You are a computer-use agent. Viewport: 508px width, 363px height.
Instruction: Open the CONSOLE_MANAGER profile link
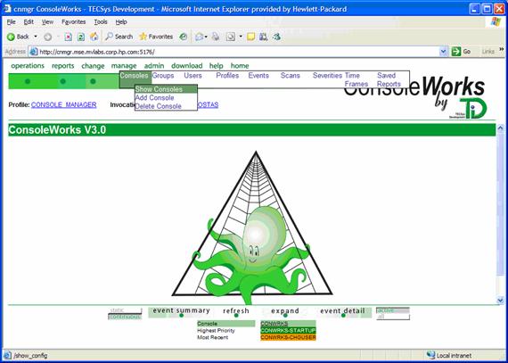point(64,105)
